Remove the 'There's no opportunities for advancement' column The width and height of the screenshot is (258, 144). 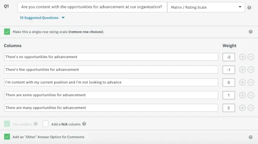[251, 57]
